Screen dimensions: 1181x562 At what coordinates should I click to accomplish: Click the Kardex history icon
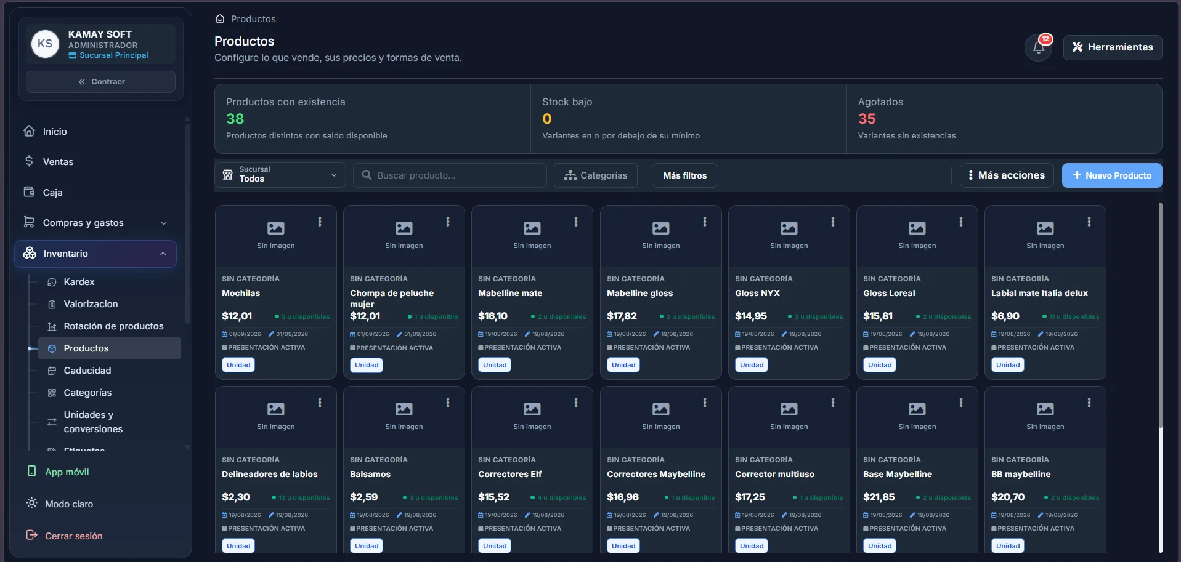tap(52, 282)
